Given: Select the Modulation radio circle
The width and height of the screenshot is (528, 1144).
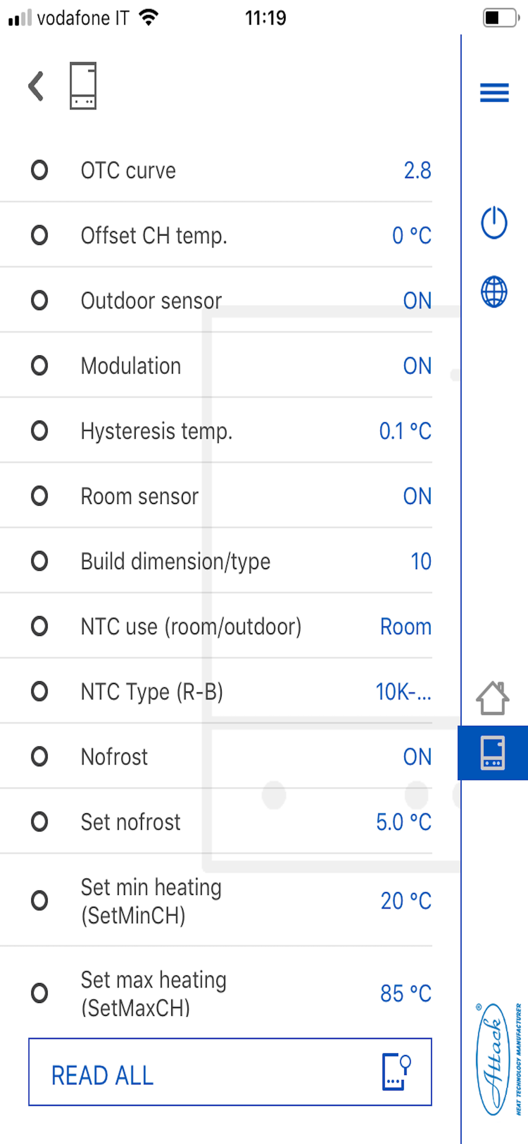Looking at the screenshot, I should pyautogui.click(x=39, y=366).
